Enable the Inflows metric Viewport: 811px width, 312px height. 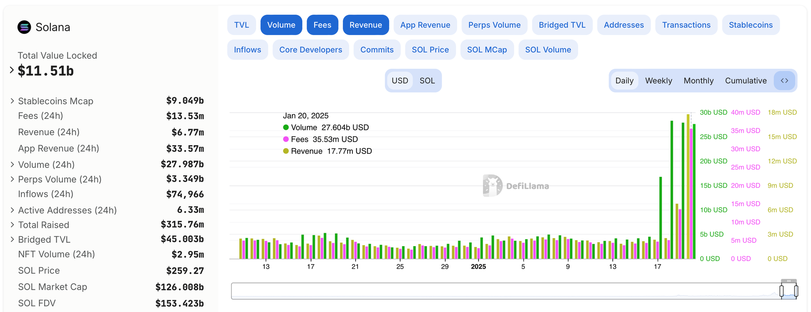pos(247,50)
